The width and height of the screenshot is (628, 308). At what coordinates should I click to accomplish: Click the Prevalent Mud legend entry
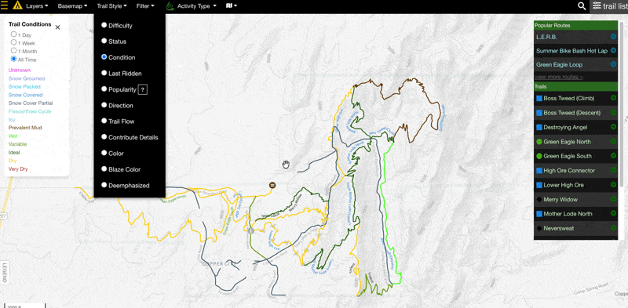tap(25, 128)
